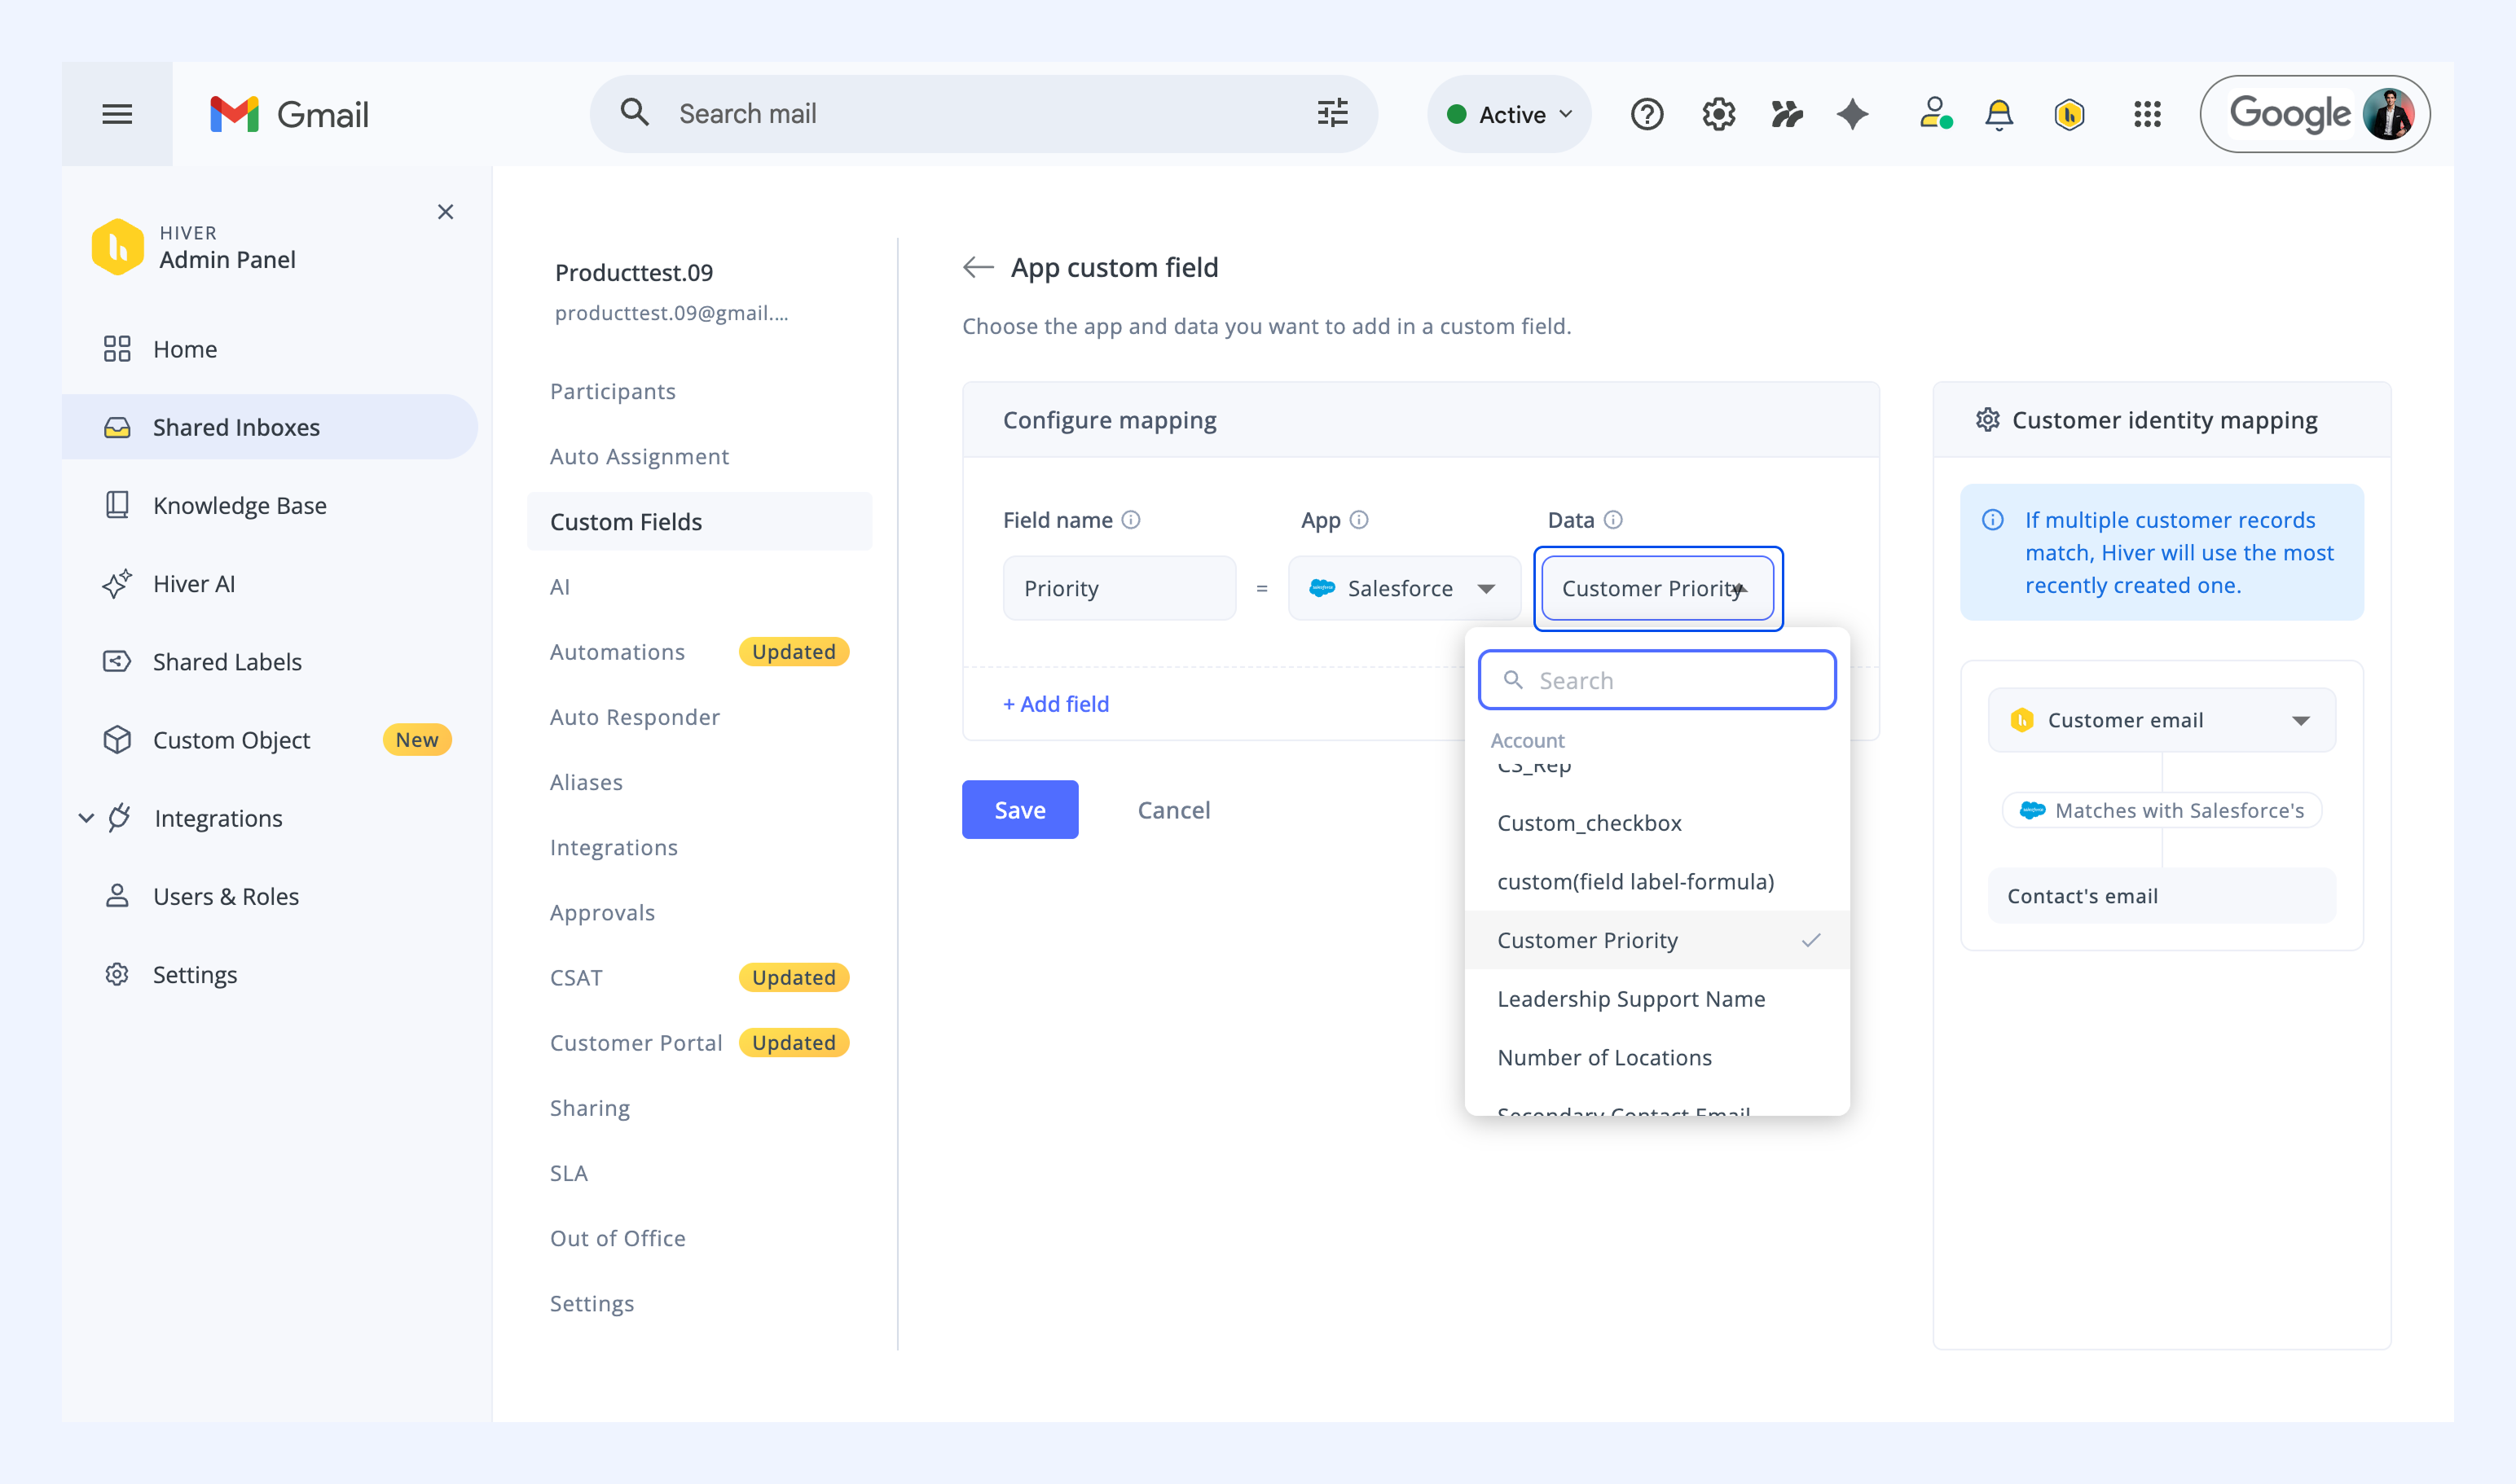Click info icon next to Field name

1130,520
